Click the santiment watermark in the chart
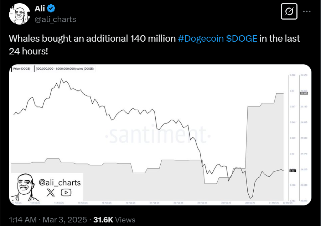 (157, 136)
